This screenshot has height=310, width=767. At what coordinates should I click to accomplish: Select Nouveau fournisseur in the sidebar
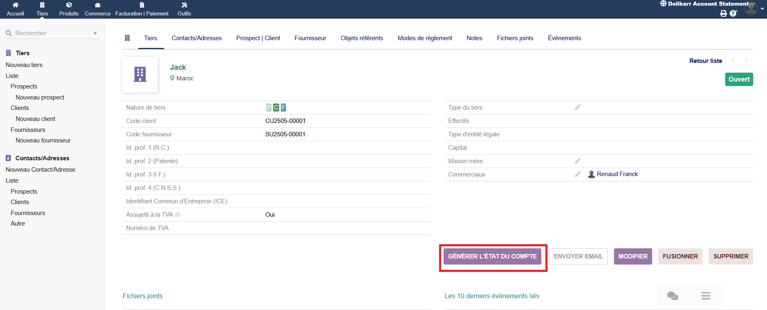pyautogui.click(x=43, y=140)
